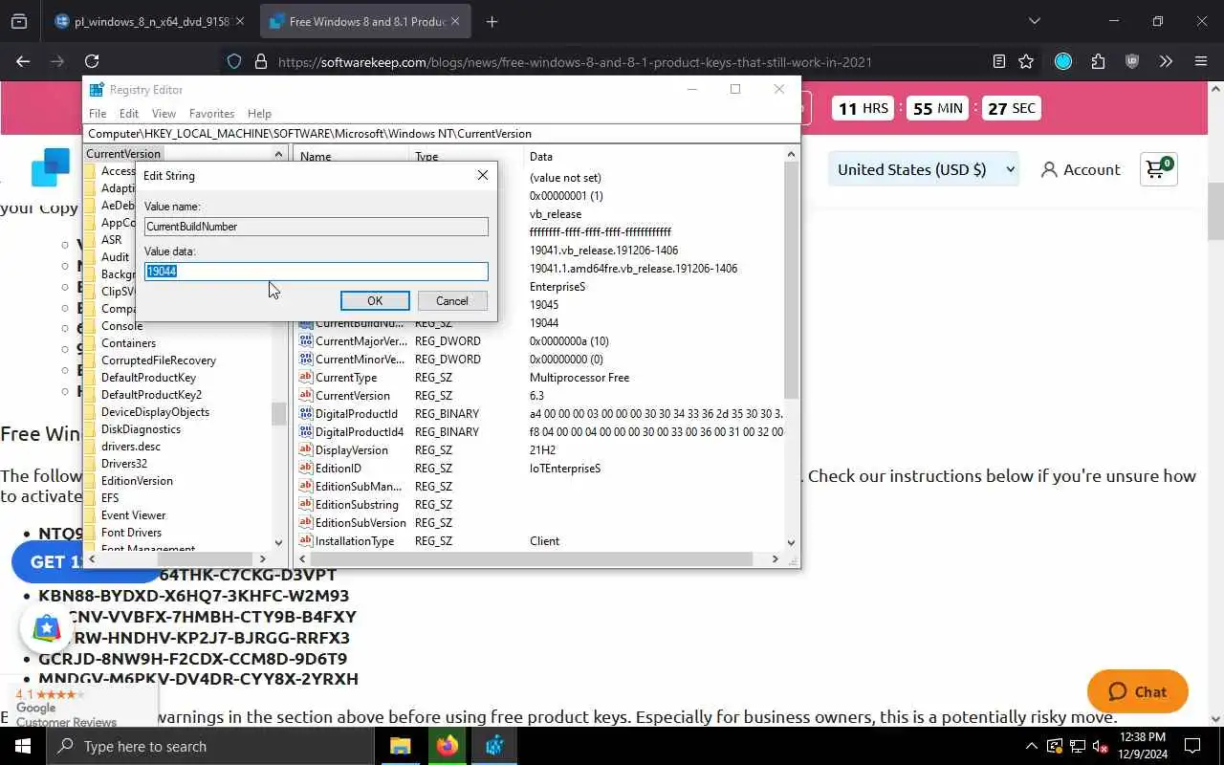
Task: Click the registry path address bar
Action: [442, 134]
